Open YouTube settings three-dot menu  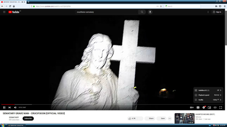(x=208, y=12)
